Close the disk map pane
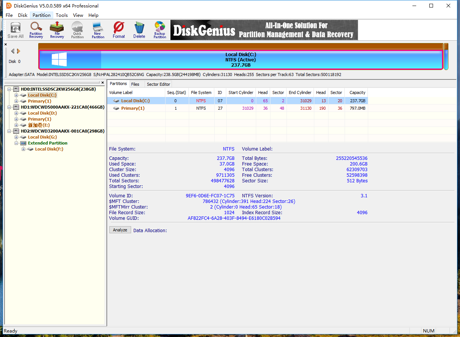The width and height of the screenshot is (460, 337). (x=6, y=45)
